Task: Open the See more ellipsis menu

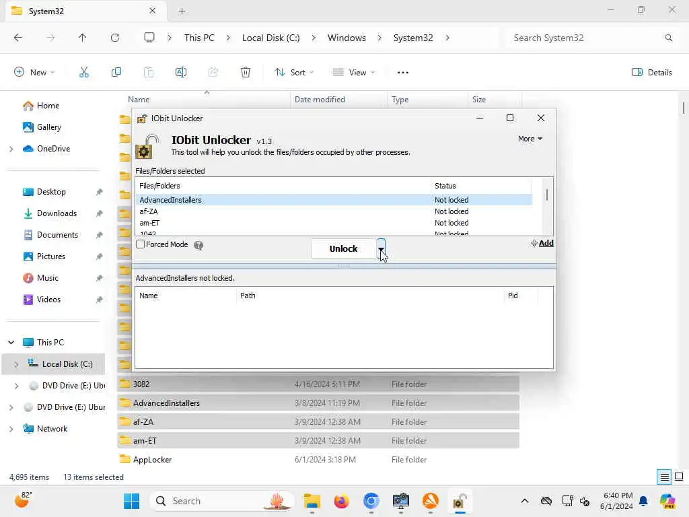Action: (x=403, y=73)
